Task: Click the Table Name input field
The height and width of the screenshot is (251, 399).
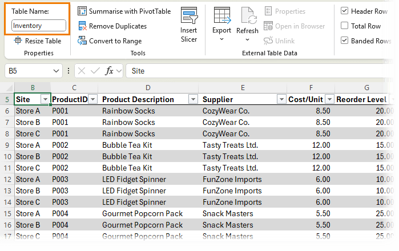Action: click(x=38, y=26)
